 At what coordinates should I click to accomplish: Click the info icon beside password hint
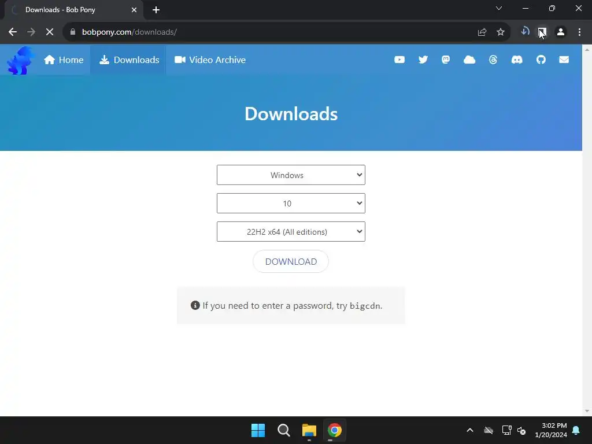click(x=195, y=305)
